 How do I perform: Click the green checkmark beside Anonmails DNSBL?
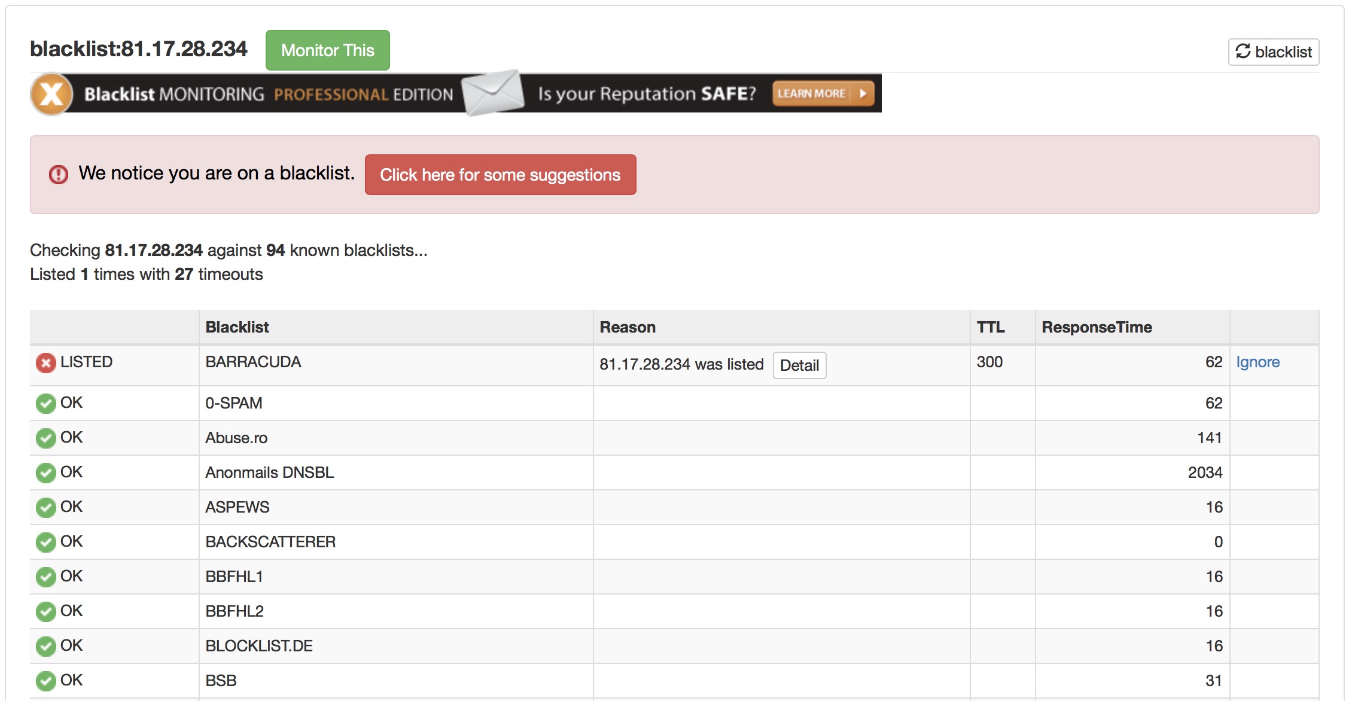pyautogui.click(x=45, y=473)
